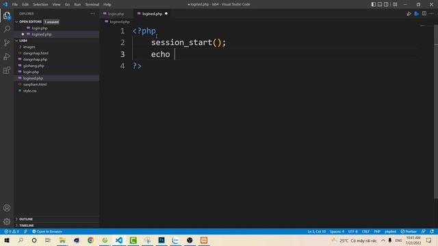Open the Accounts menu icon
This screenshot has width=438, height=246.
(7, 208)
